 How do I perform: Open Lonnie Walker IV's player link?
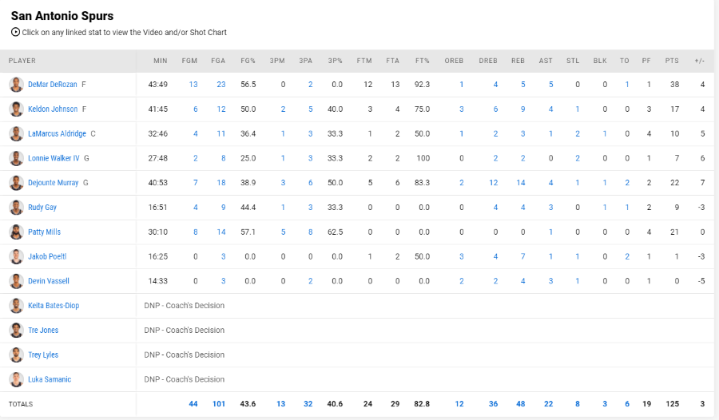pyautogui.click(x=54, y=158)
